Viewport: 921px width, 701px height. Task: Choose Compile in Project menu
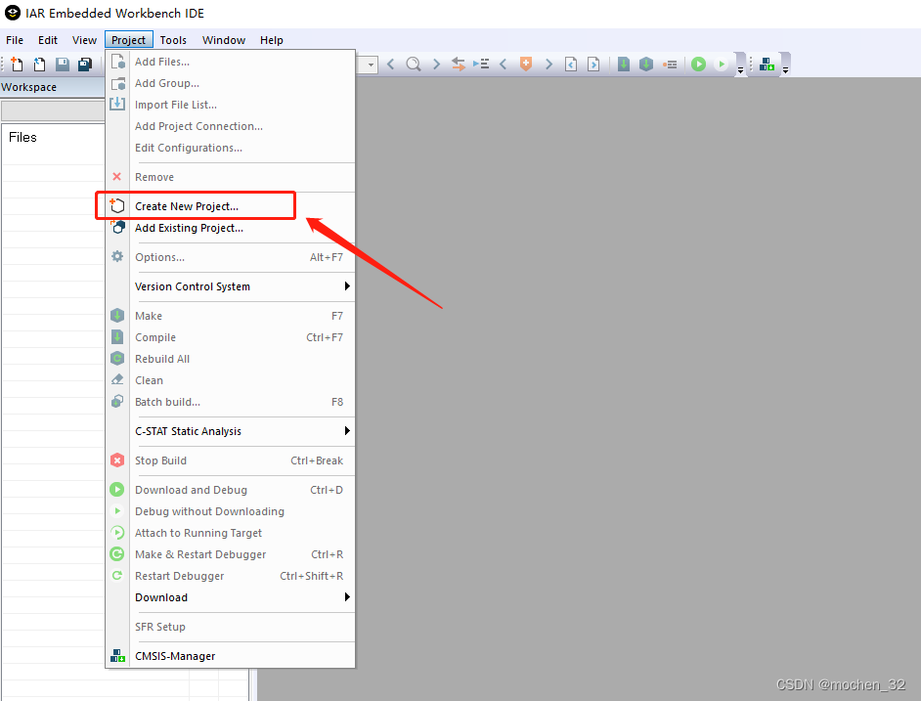(x=231, y=337)
